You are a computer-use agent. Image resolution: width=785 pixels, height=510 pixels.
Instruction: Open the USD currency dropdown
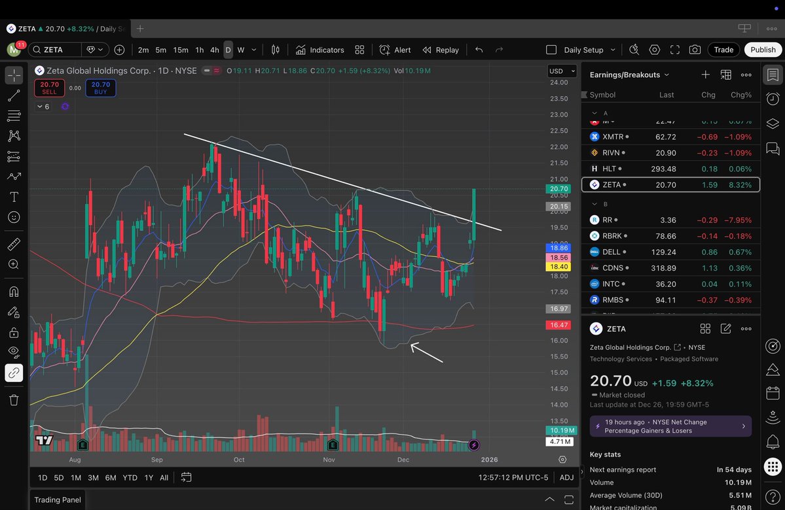[562, 71]
